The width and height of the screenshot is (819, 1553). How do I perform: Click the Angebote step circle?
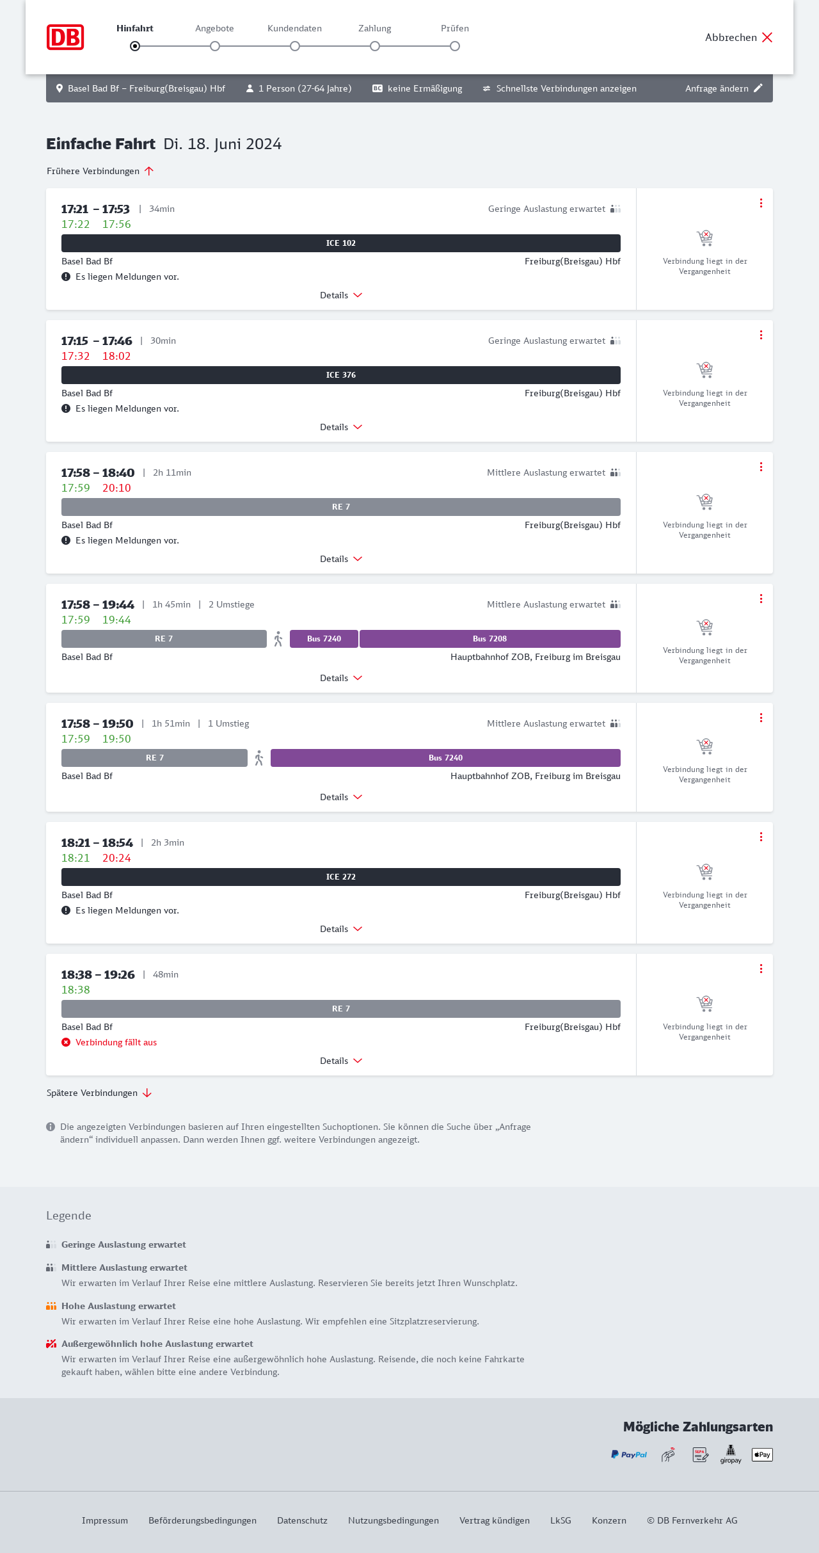pyautogui.click(x=215, y=46)
